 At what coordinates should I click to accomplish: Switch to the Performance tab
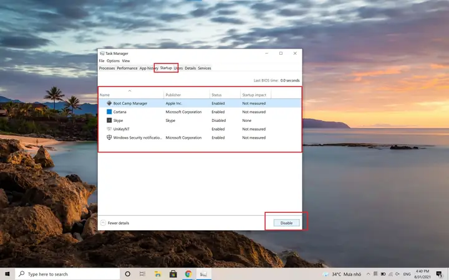pos(127,68)
